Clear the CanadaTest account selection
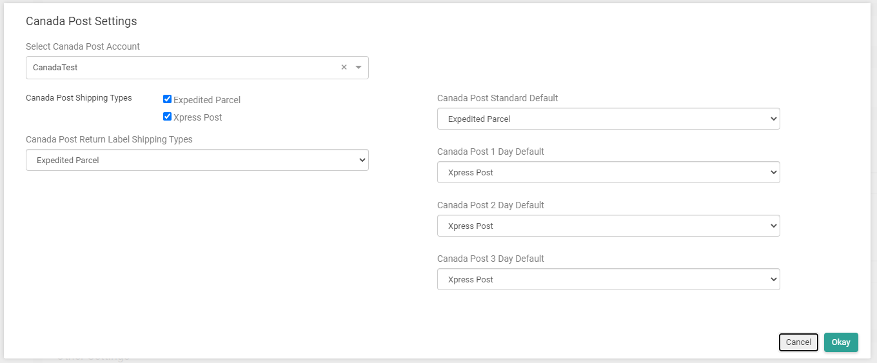877x363 pixels. tap(344, 67)
